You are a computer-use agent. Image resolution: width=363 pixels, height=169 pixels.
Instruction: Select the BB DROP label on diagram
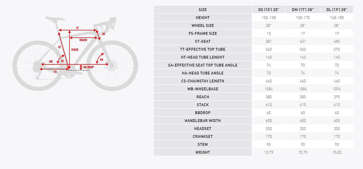coord(88,67)
